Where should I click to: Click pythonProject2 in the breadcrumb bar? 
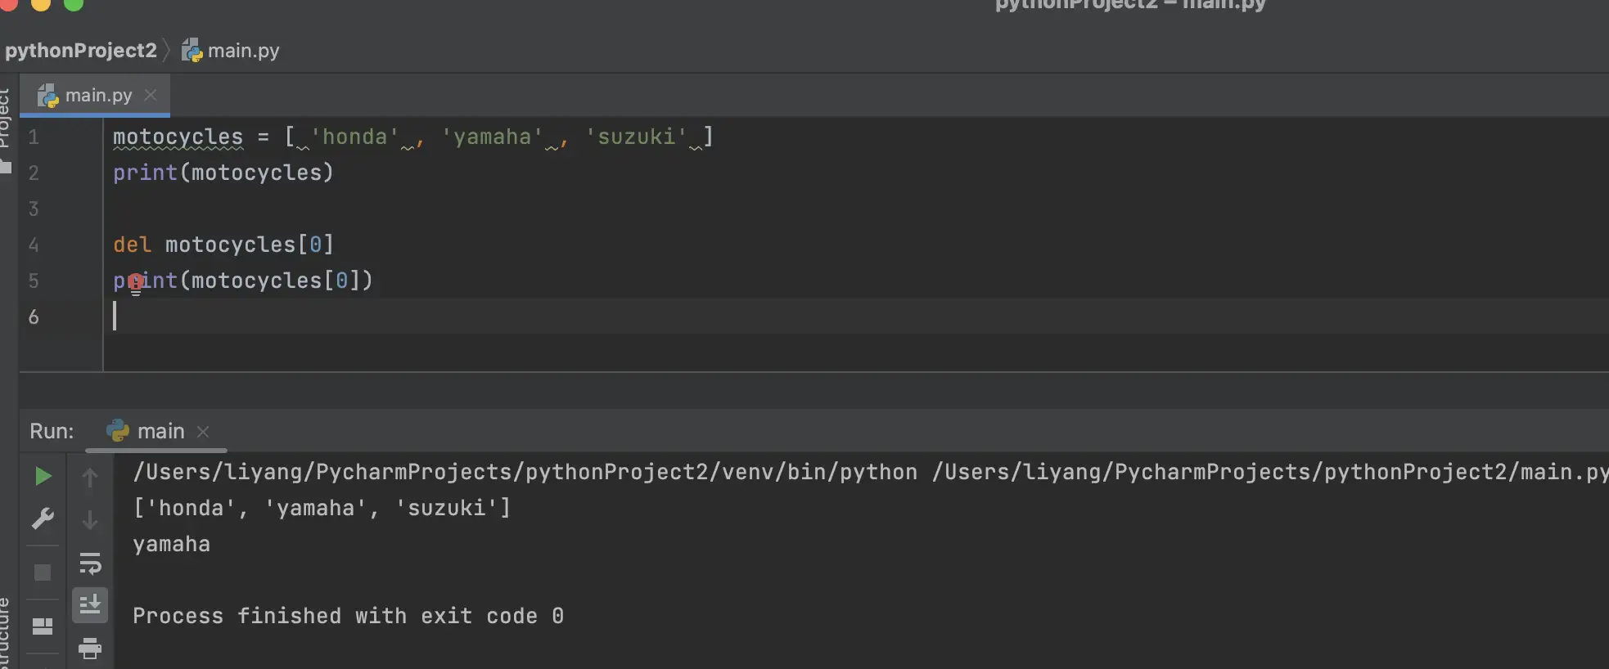(80, 51)
